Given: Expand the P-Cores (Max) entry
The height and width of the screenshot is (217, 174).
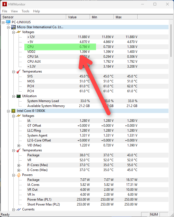Looking at the screenshot, I should tap(19, 165).
